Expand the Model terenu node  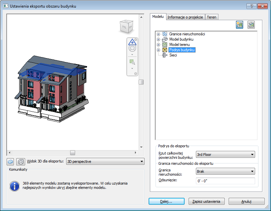[158, 45]
